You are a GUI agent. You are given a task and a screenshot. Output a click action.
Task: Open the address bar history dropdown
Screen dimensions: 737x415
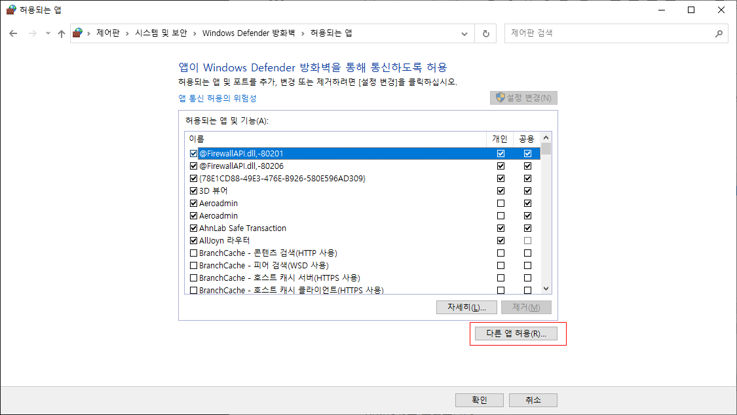(x=464, y=34)
